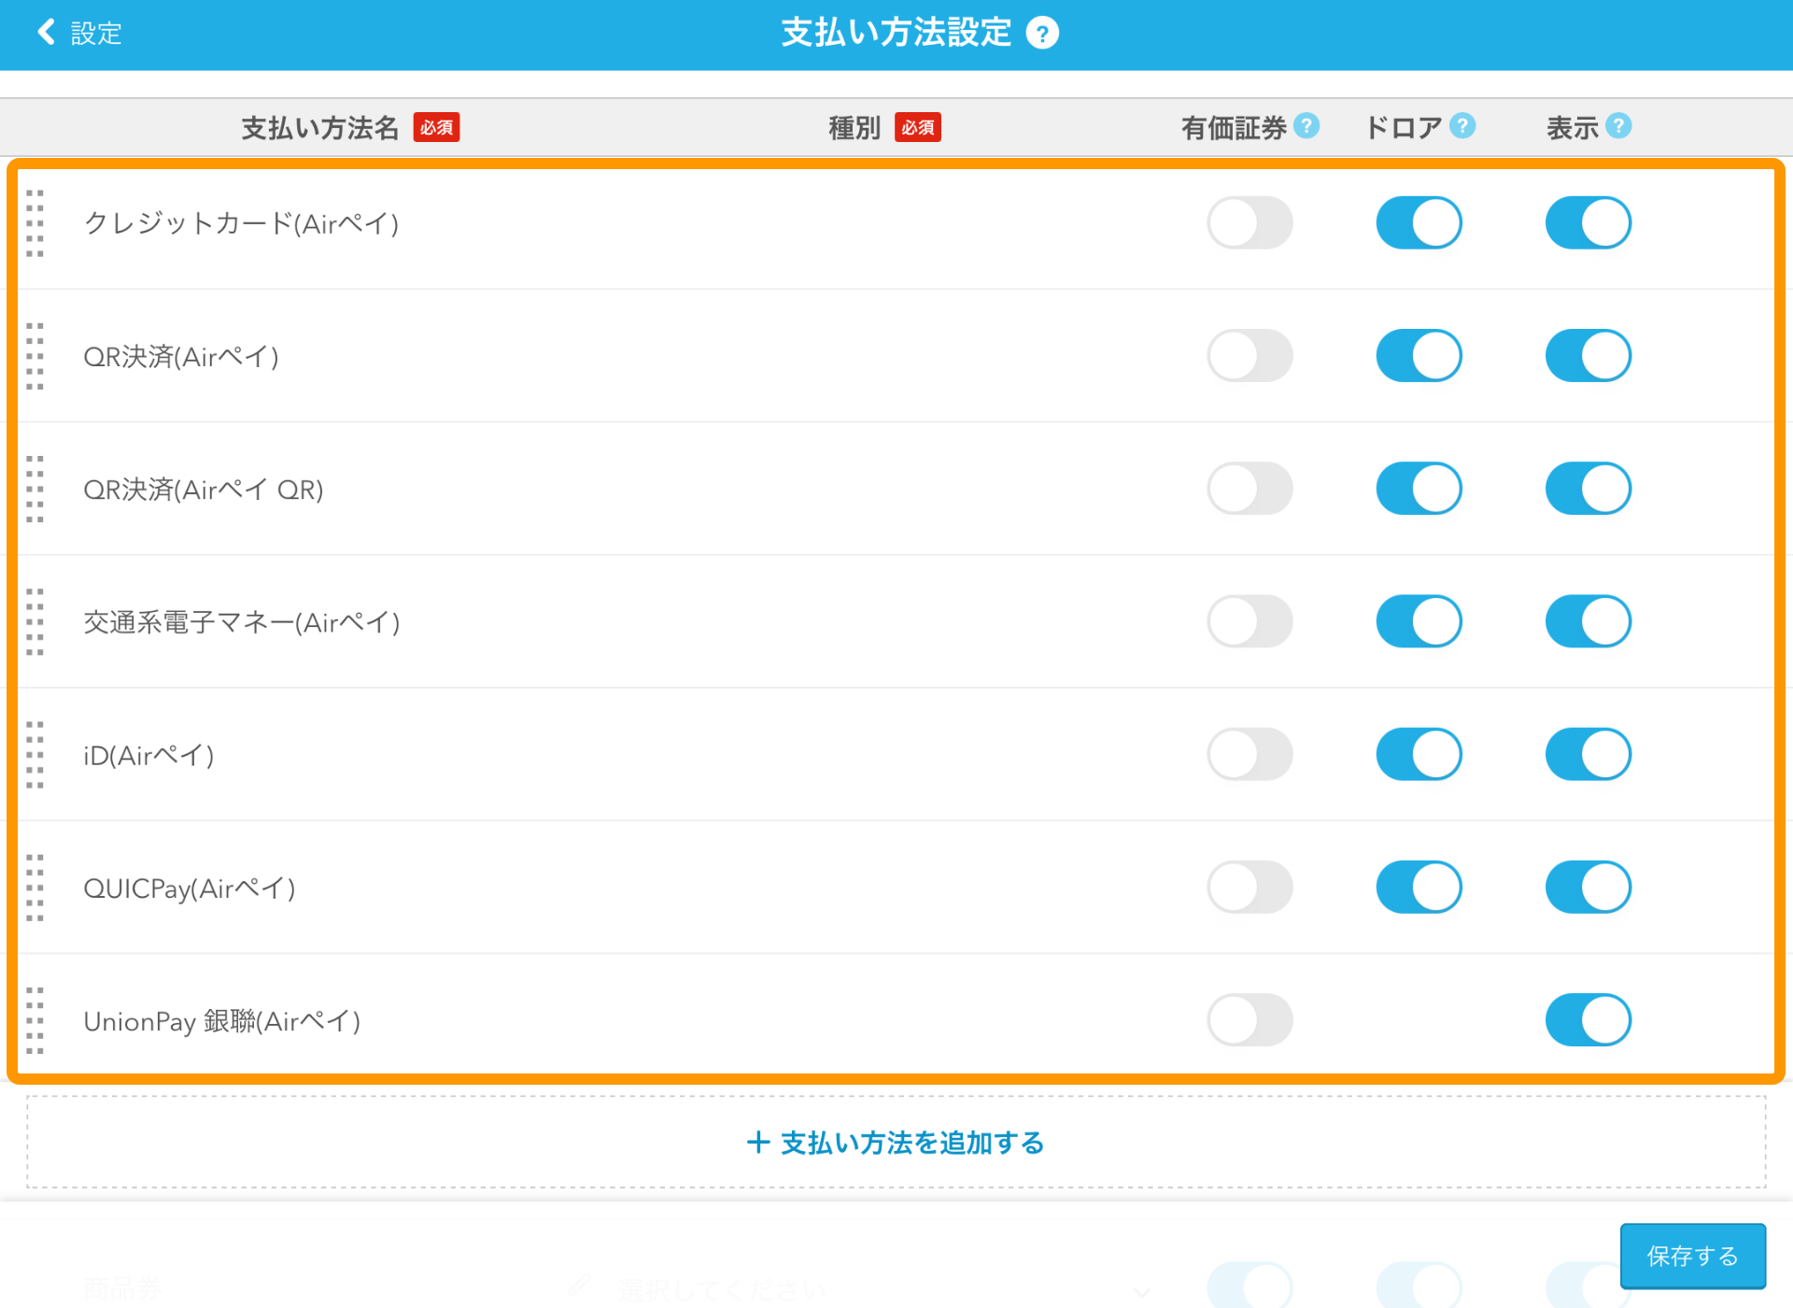
Task: Open the help icon beside 支払い方法設定 title
Action: pos(1042,34)
